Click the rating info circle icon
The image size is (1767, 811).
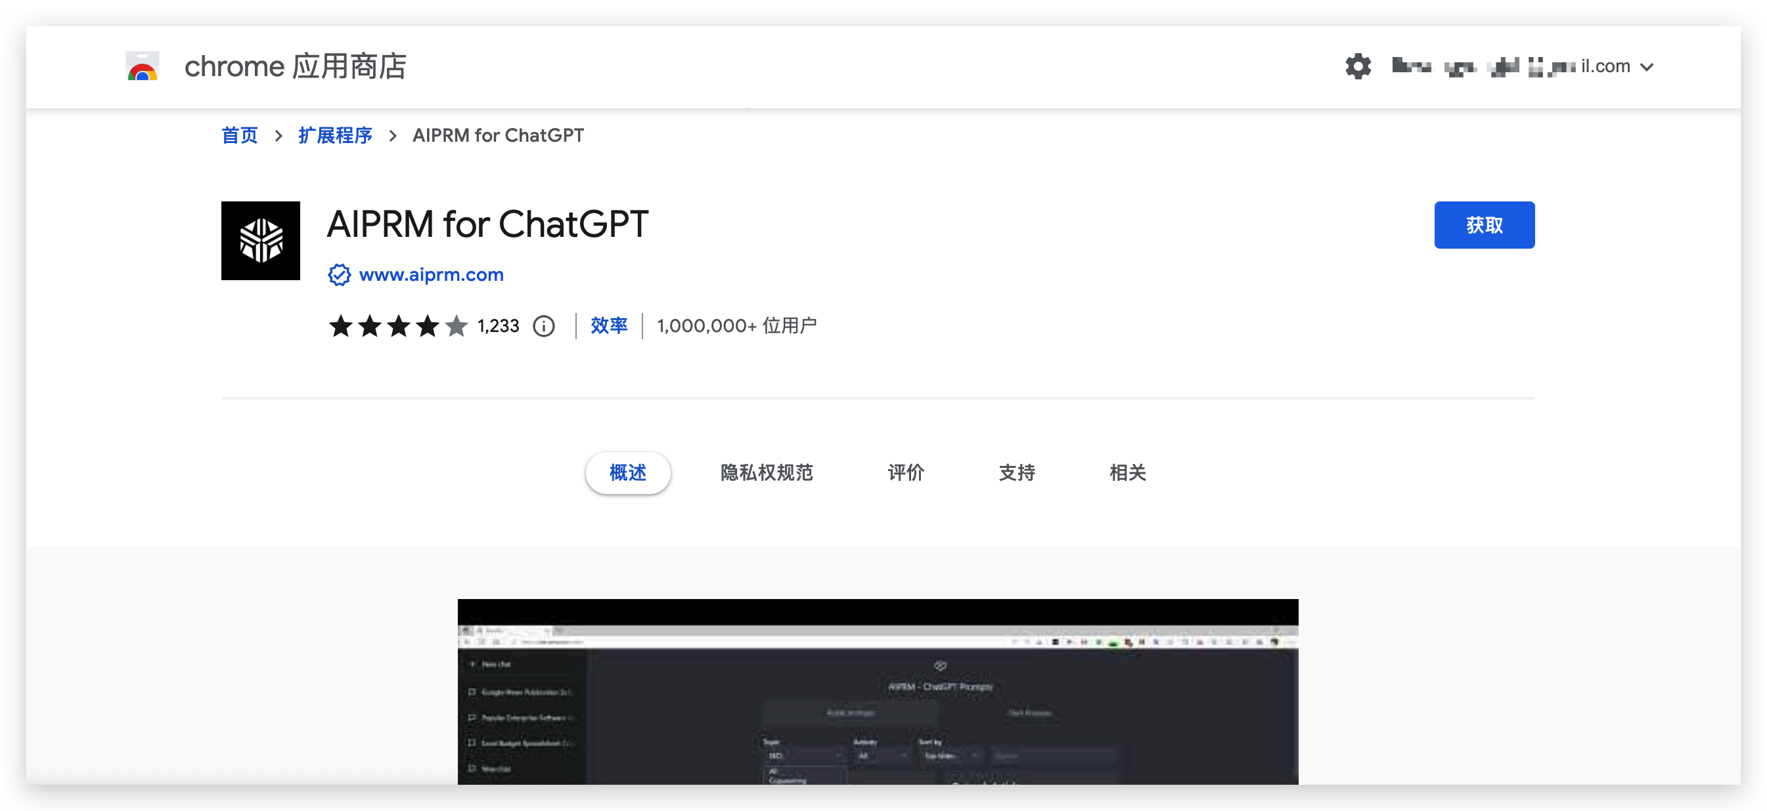(x=544, y=326)
